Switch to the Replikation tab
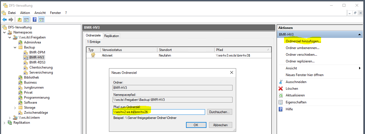Image resolution: width=365 pixels, height=134 pixels. (x=111, y=36)
